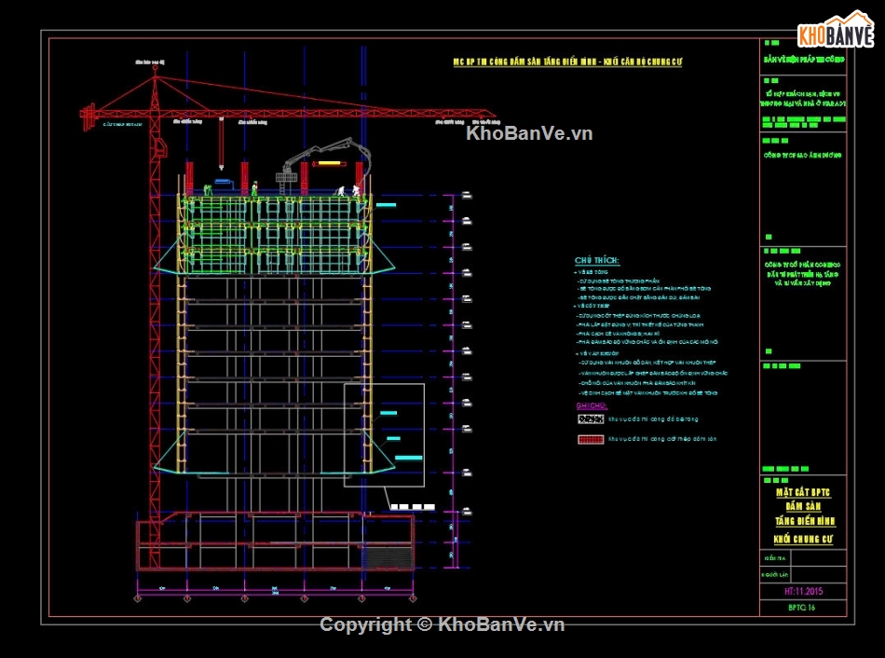This screenshot has width=885, height=658.
Task: Click the white detail callout rectangle
Action: pos(385,435)
